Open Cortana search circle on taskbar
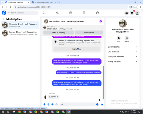Viewport: 143px width, 114px height. coord(8,112)
